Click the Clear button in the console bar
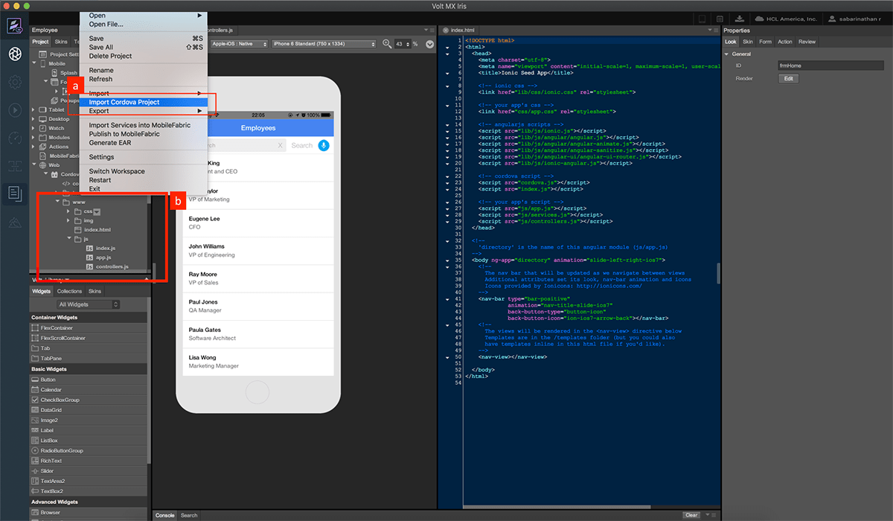 (x=691, y=514)
